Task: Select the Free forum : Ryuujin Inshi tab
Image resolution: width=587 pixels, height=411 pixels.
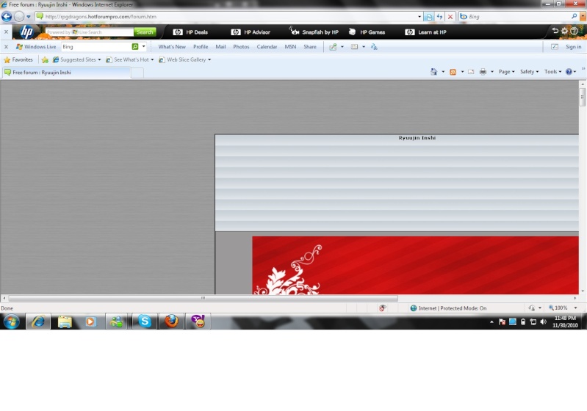Action: click(x=67, y=73)
